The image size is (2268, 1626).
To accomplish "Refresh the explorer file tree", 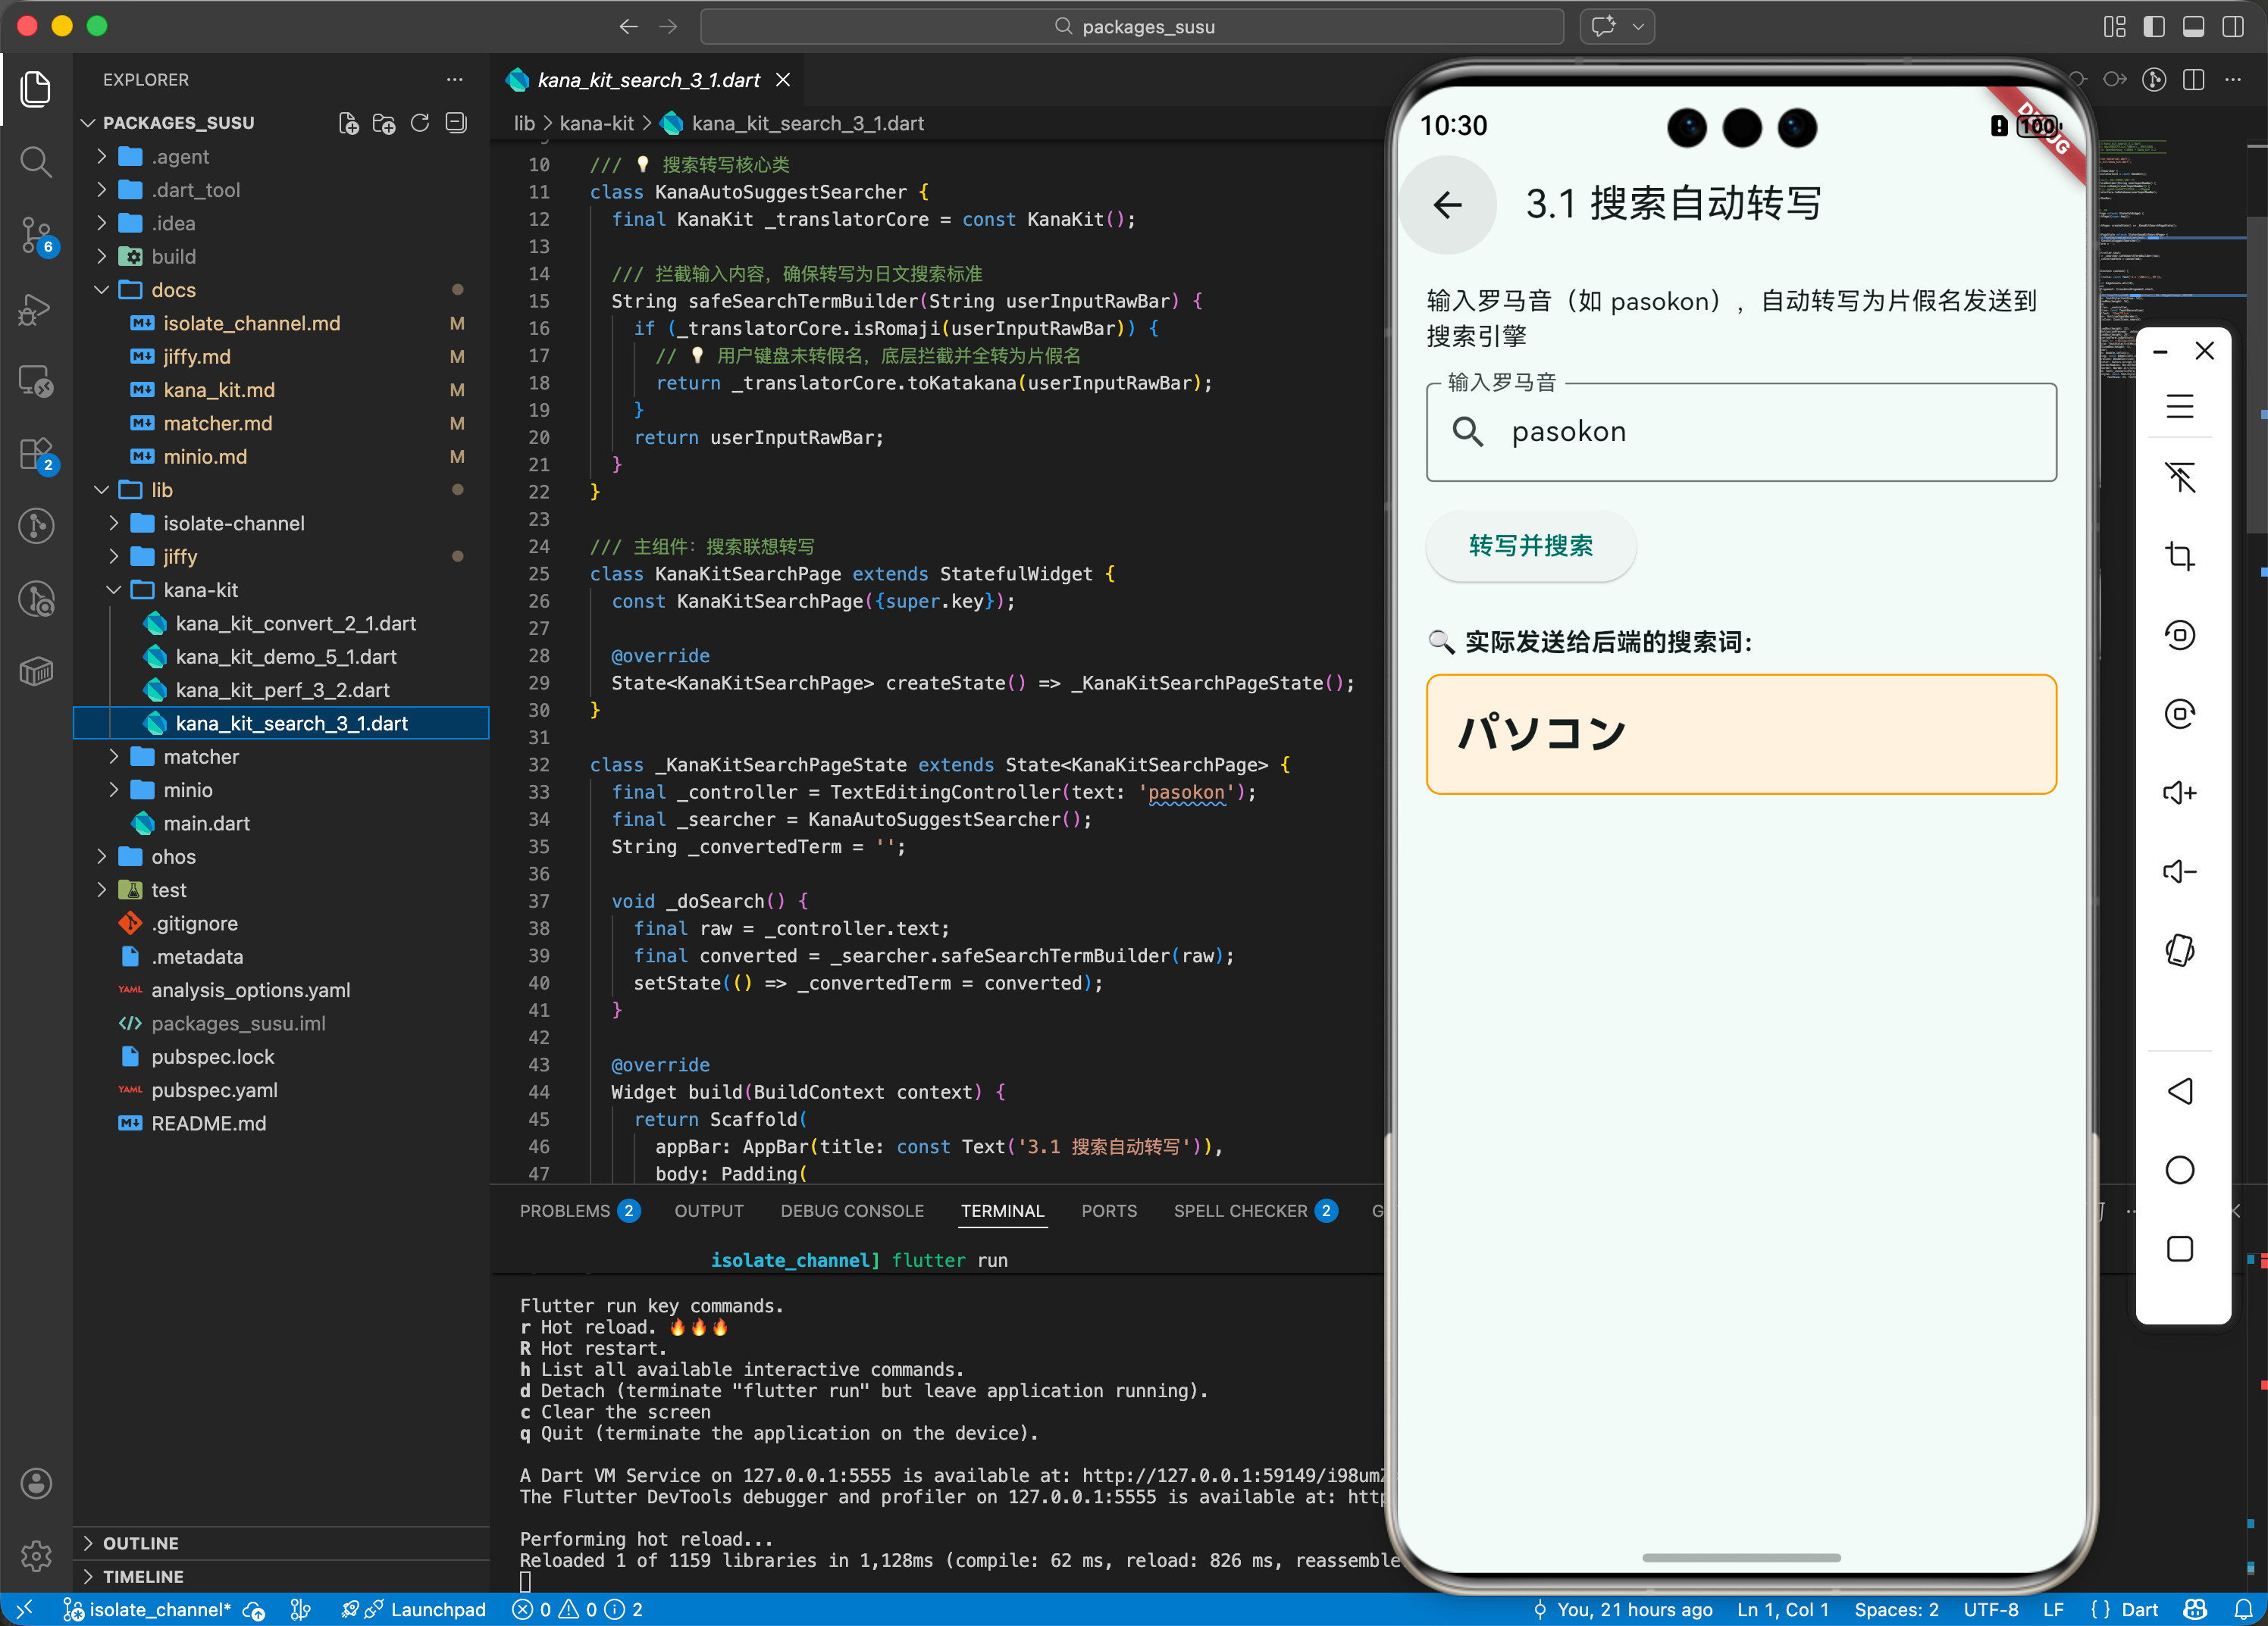I will (x=420, y=123).
